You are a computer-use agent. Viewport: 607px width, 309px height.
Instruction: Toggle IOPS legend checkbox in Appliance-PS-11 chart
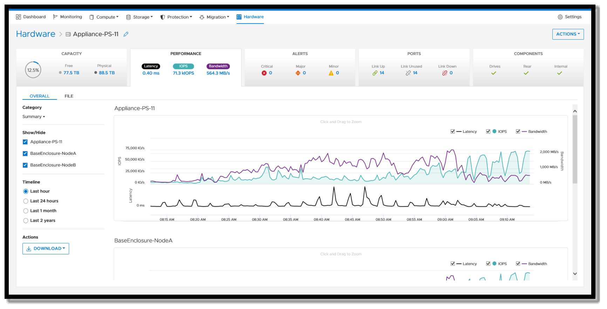488,131
